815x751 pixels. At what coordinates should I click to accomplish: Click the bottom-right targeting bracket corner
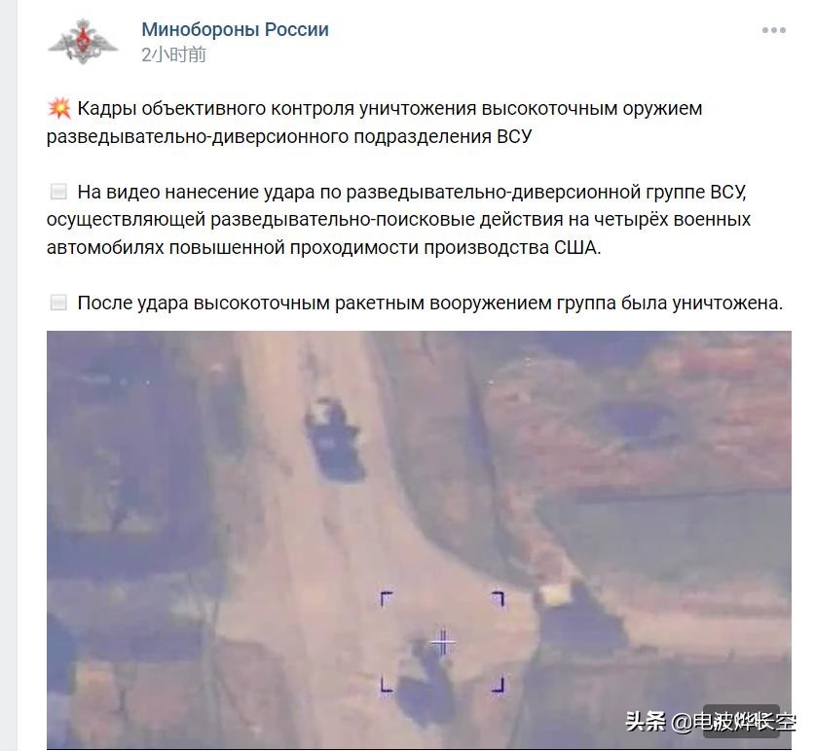[498, 685]
